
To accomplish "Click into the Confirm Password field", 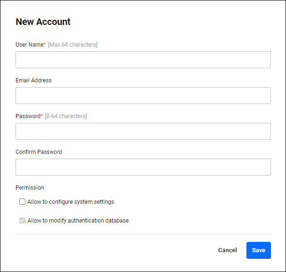I will tap(143, 167).
